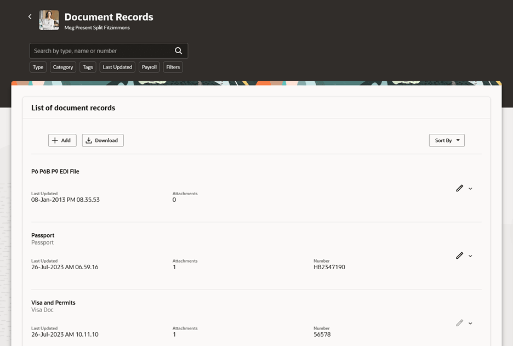Edit the Passport record with pencil icon
Screen dimensions: 513x346
[460, 256]
